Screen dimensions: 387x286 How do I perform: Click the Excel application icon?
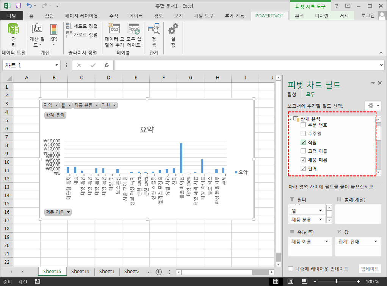click(7, 6)
